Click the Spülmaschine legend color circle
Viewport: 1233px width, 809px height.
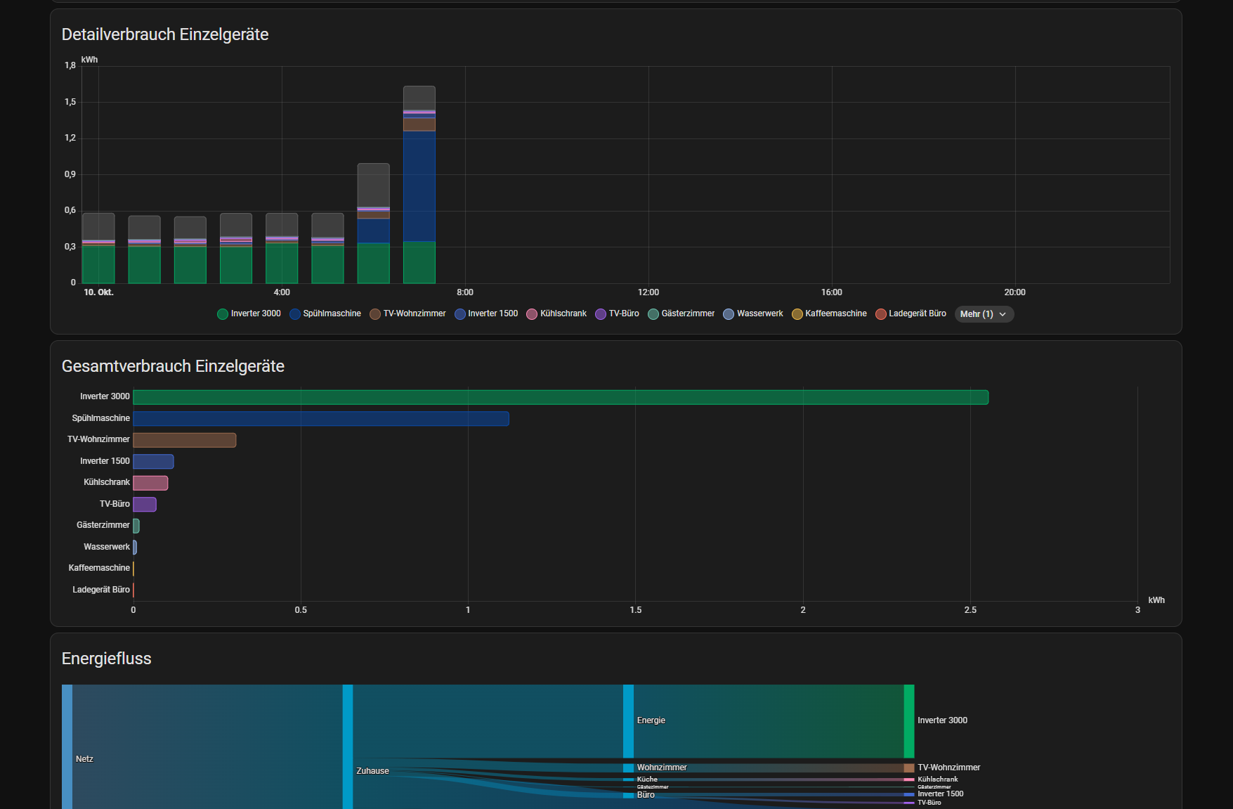coord(295,314)
